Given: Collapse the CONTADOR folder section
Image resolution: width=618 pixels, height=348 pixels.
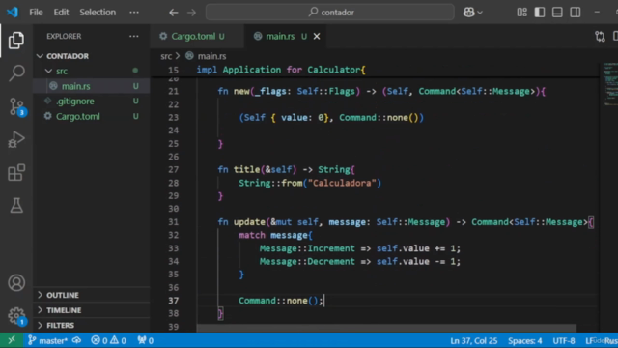Looking at the screenshot, I should coord(40,56).
